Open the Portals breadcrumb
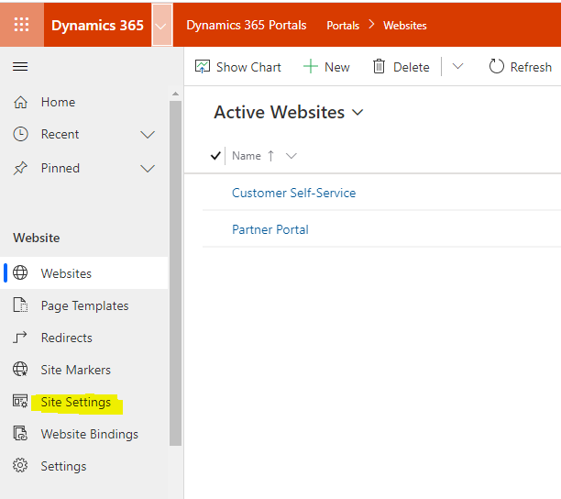 coord(343,26)
